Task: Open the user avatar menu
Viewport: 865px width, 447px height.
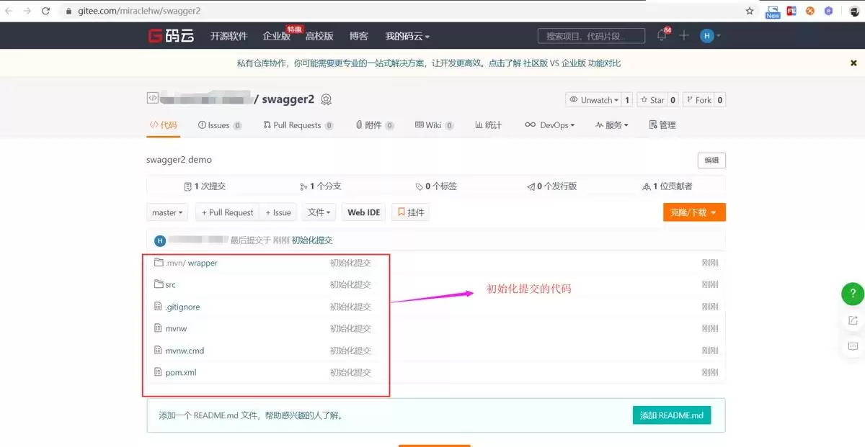Action: (708, 35)
